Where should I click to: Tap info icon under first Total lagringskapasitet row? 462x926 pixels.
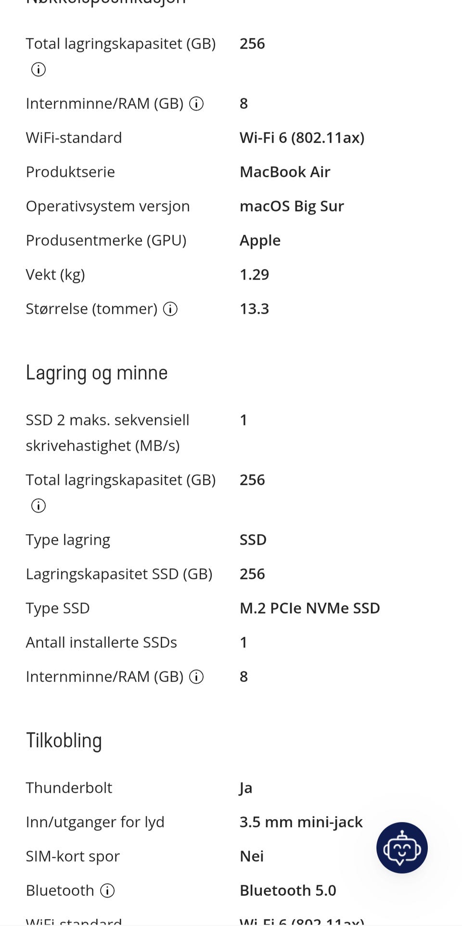38,69
